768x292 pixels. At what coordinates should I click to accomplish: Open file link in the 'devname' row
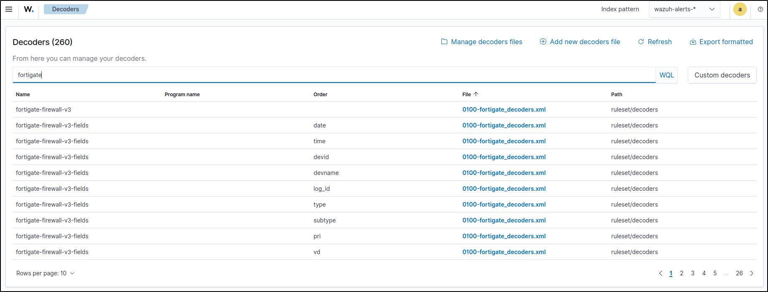tap(504, 173)
